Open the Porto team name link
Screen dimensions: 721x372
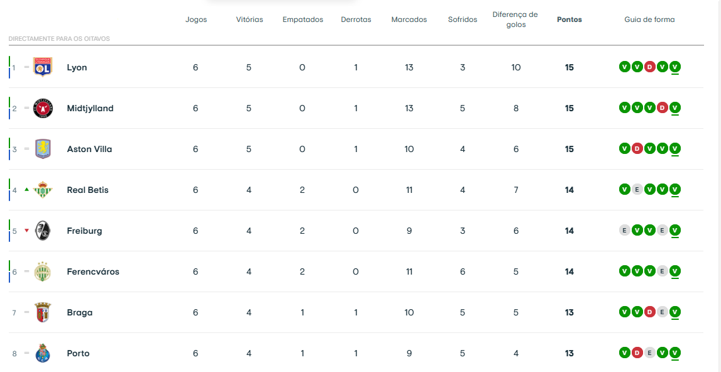click(78, 353)
